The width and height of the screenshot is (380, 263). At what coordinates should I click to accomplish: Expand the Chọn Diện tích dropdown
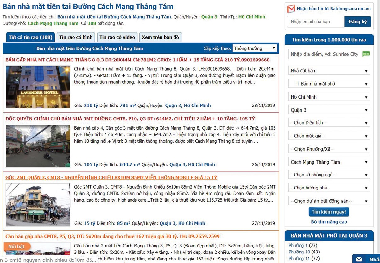329,123
